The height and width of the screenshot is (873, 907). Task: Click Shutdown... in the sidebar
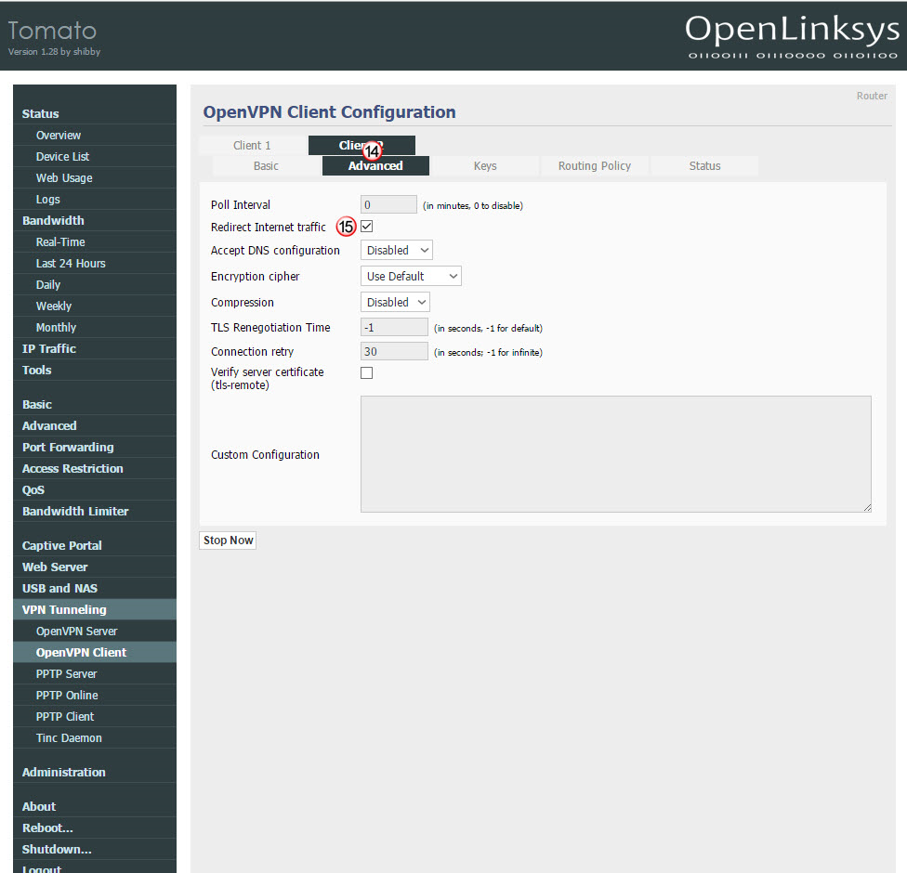(x=95, y=849)
